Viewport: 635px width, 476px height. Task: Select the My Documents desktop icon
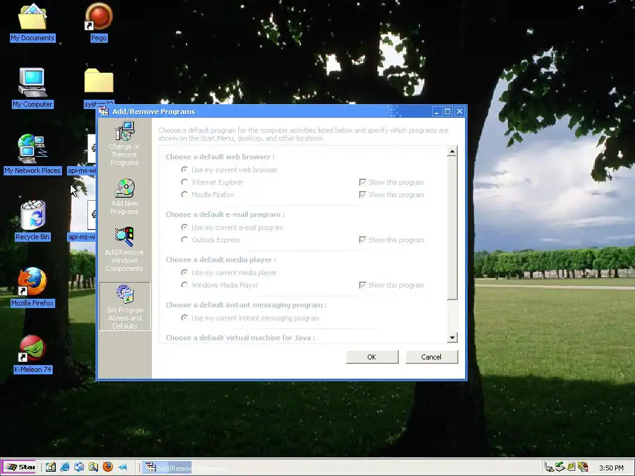(32, 22)
